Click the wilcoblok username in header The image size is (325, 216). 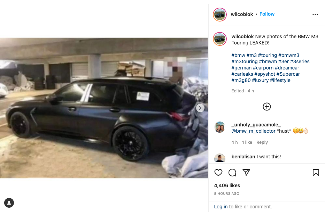click(242, 14)
